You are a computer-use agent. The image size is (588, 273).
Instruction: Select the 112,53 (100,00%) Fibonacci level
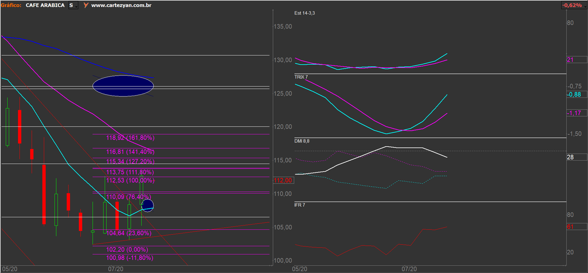(130, 180)
